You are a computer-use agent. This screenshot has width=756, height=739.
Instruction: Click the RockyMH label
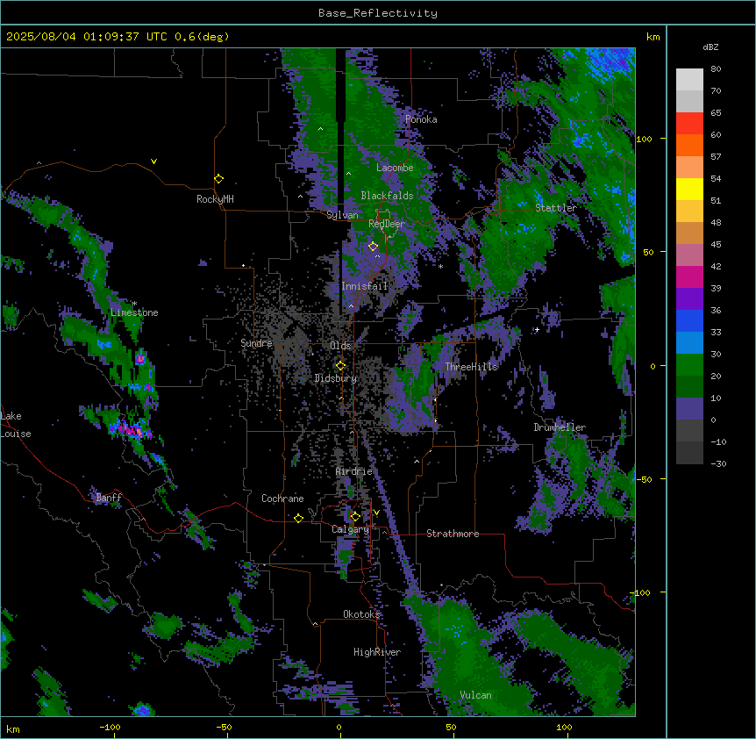tap(215, 199)
